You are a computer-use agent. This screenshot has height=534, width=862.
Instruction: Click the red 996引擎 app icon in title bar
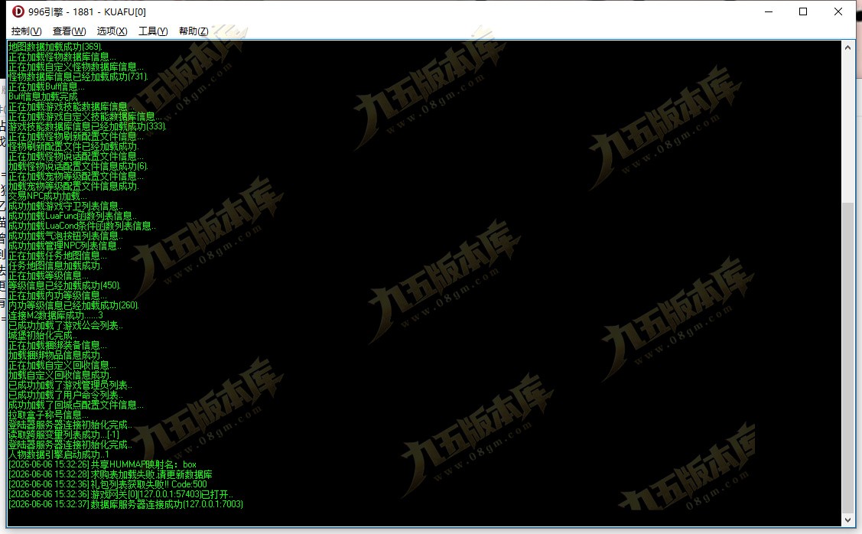point(18,11)
